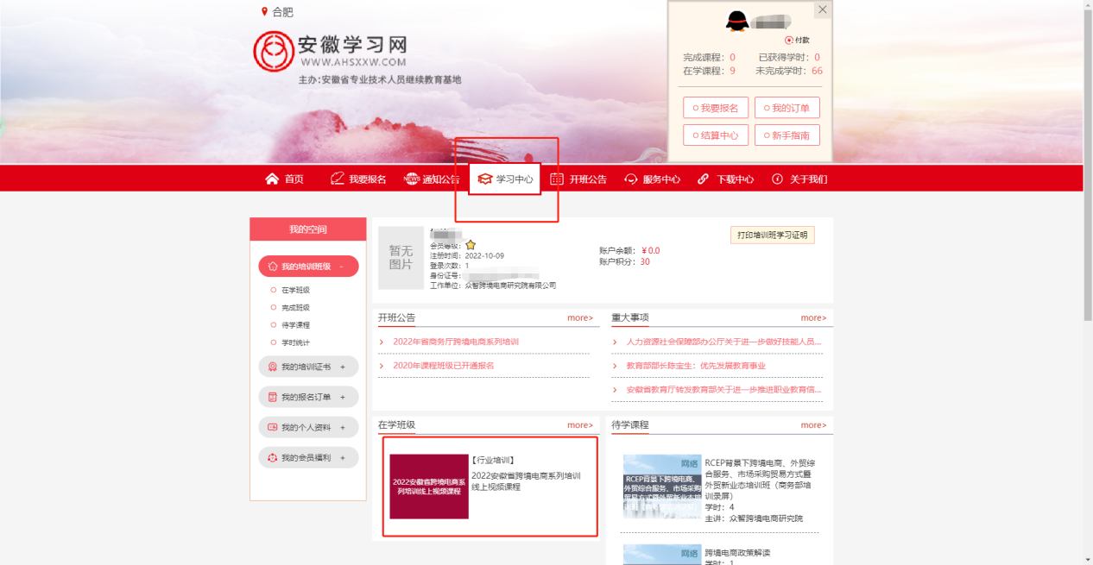The image size is (1093, 565).
Task: Click 我要报名 button in user panel
Action: pyautogui.click(x=716, y=108)
